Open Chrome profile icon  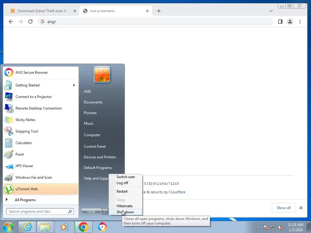(290, 22)
